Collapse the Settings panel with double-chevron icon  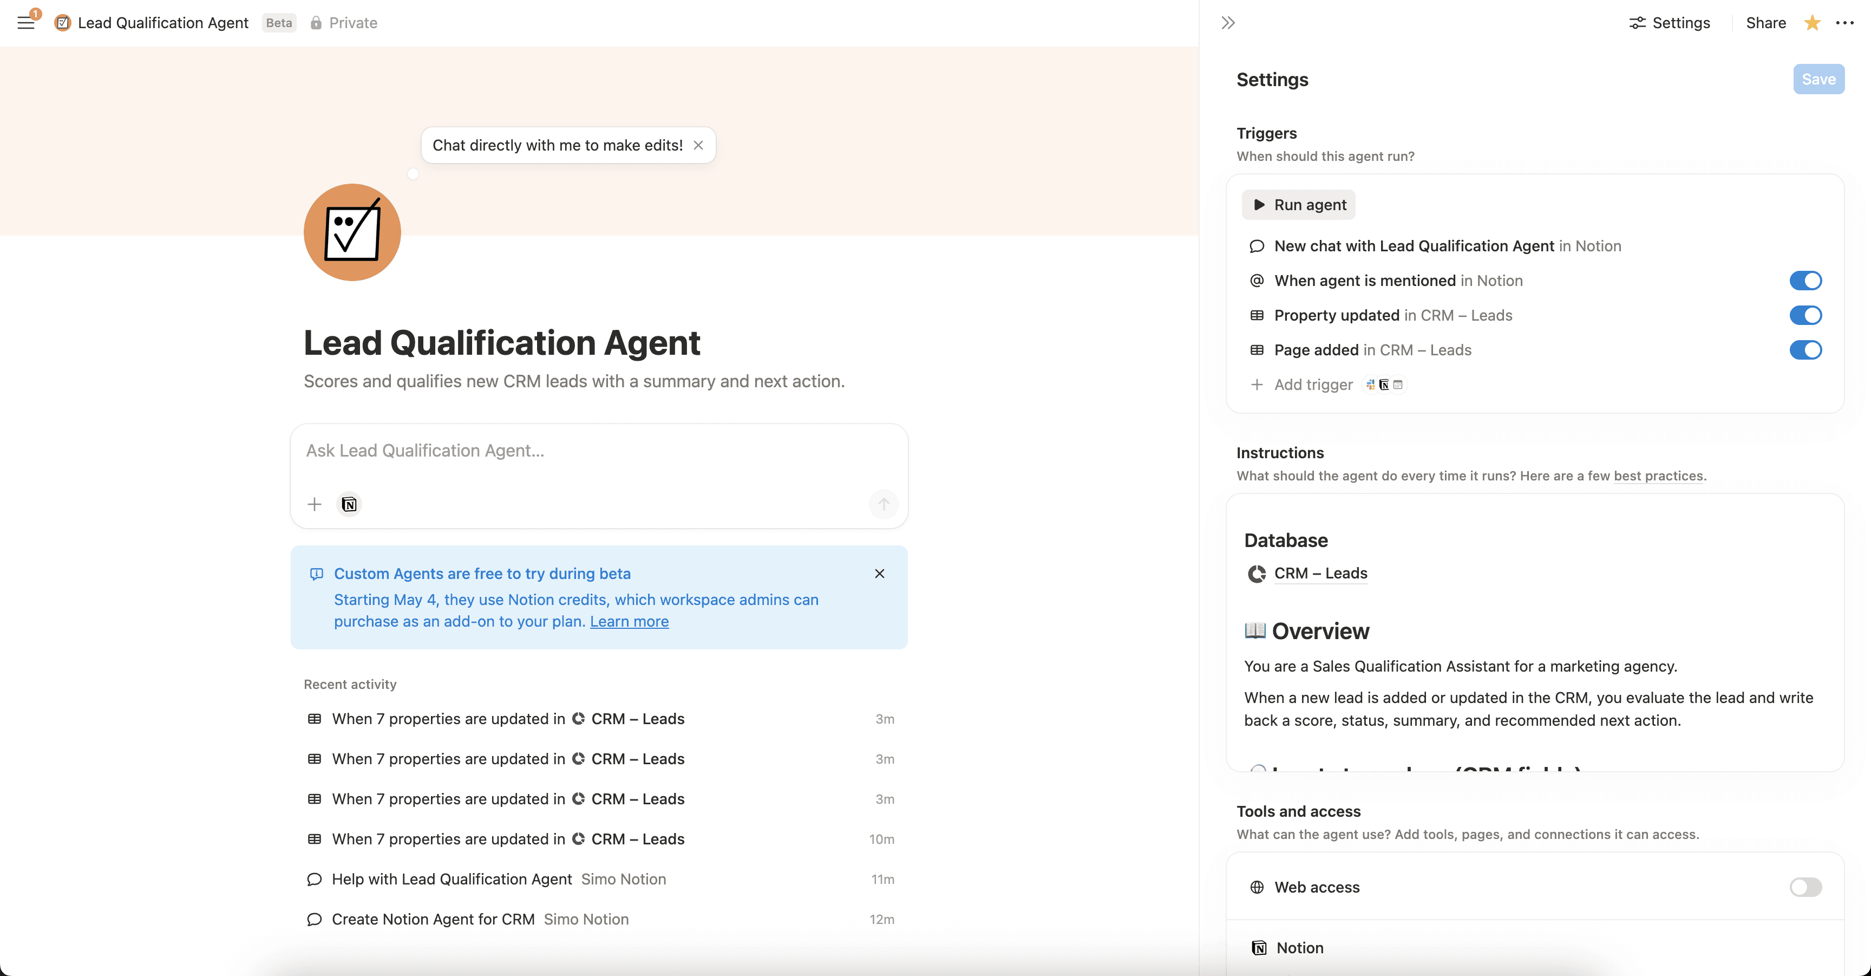point(1227,23)
